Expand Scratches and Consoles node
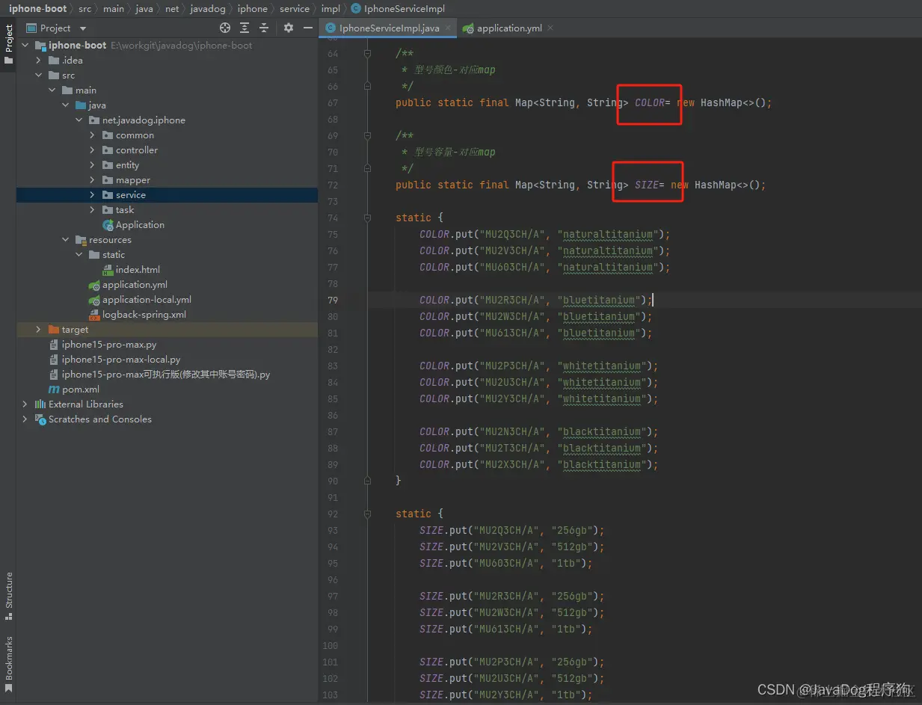The image size is (922, 705). click(x=25, y=419)
